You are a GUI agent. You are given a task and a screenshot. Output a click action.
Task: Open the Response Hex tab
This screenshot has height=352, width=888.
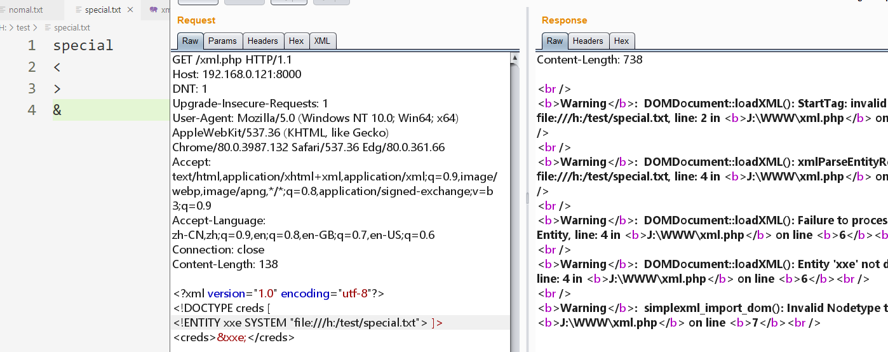(x=621, y=41)
